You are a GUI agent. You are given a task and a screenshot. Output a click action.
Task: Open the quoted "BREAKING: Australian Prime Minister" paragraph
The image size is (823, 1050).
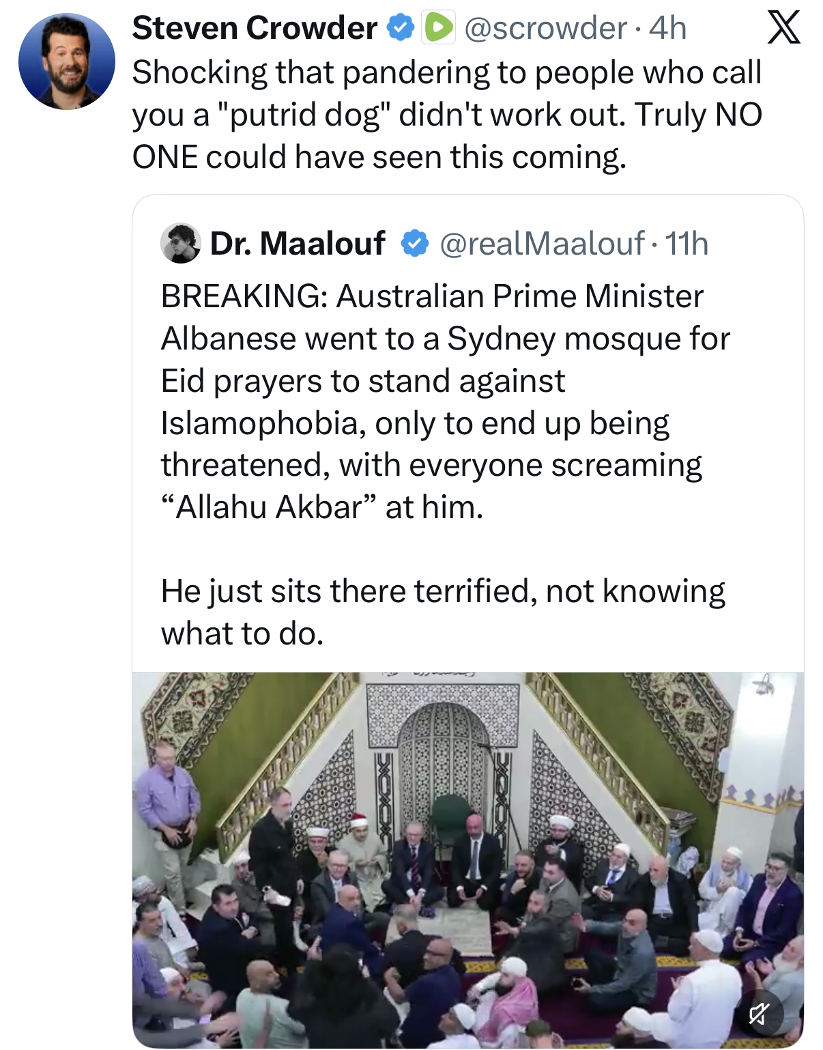[432, 296]
